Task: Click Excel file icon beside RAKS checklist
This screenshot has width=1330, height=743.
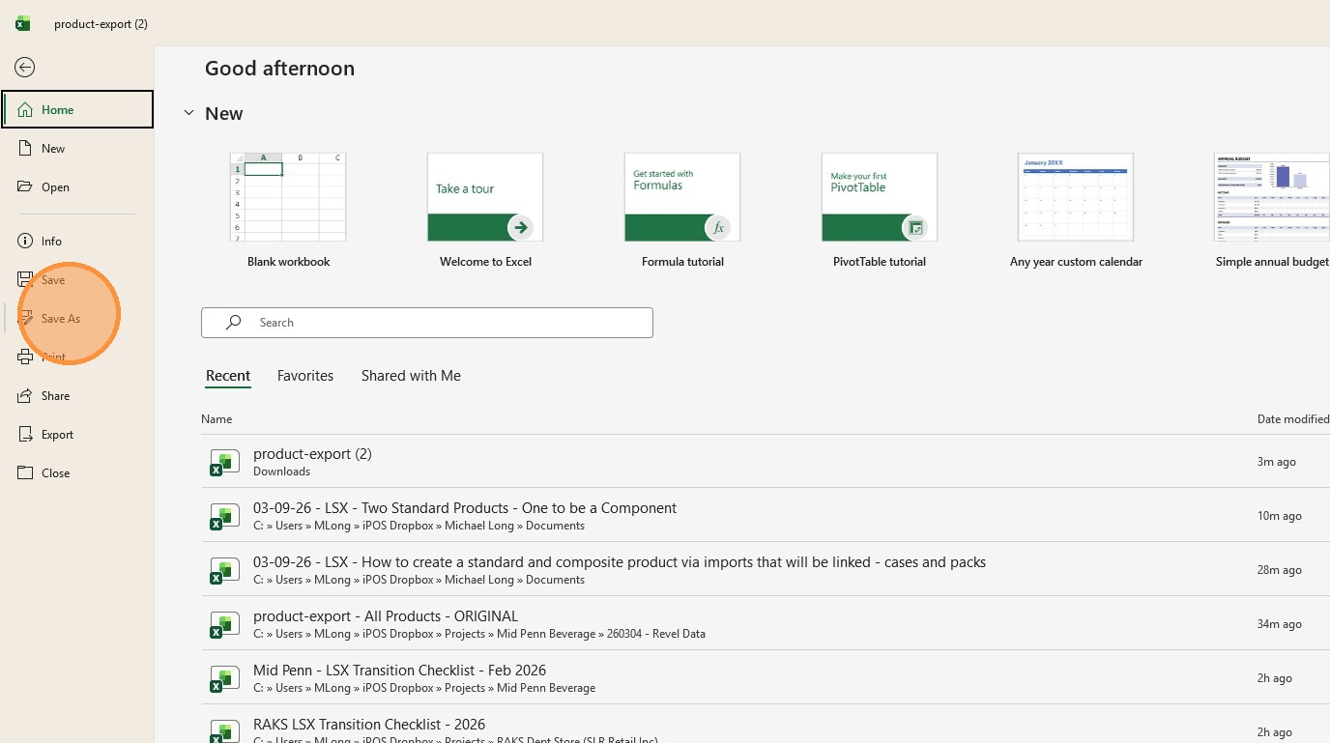Action: pyautogui.click(x=224, y=731)
